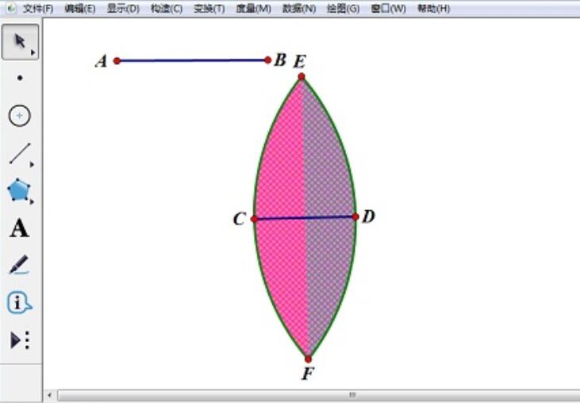Click label D text
Screen dimensions: 580x403
click(x=368, y=217)
